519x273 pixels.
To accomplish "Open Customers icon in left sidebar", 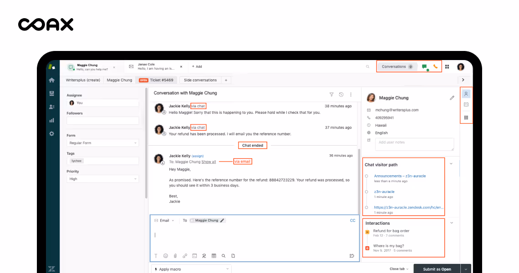I will click(x=51, y=107).
